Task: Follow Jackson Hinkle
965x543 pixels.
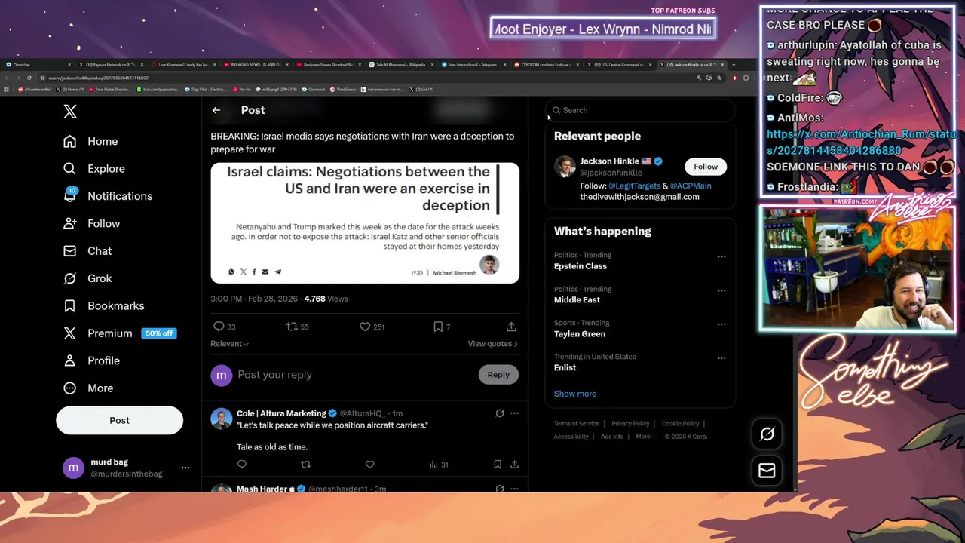Action: click(706, 167)
